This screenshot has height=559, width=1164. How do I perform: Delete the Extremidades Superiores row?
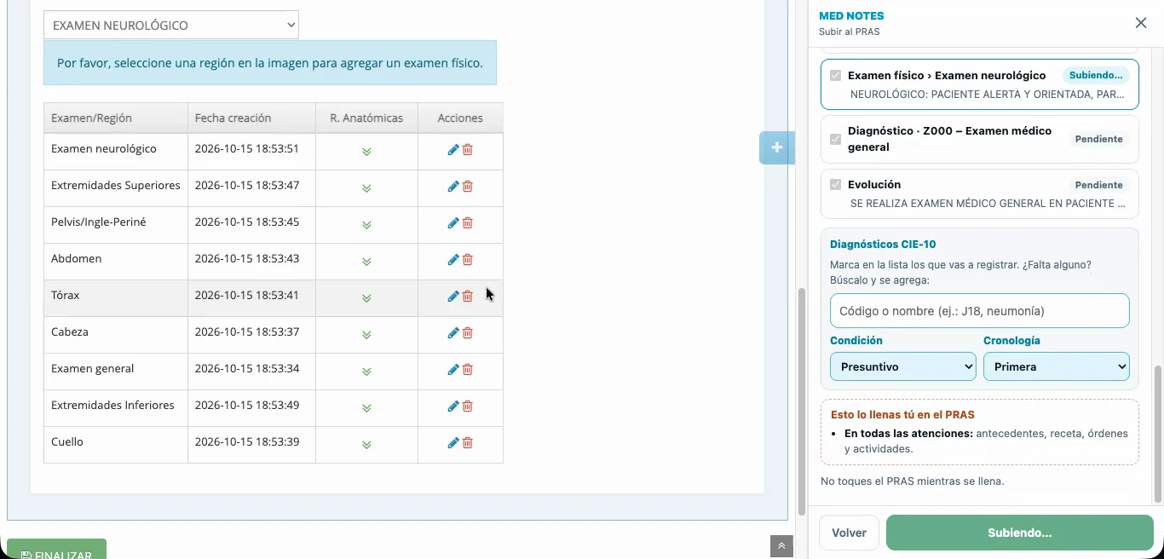468,187
